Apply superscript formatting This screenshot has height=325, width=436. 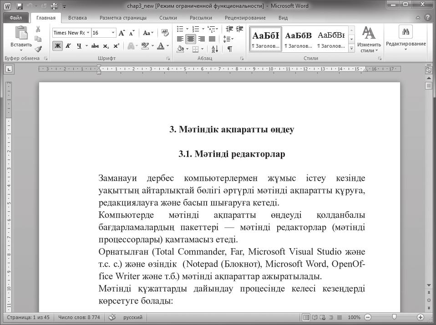(116, 46)
